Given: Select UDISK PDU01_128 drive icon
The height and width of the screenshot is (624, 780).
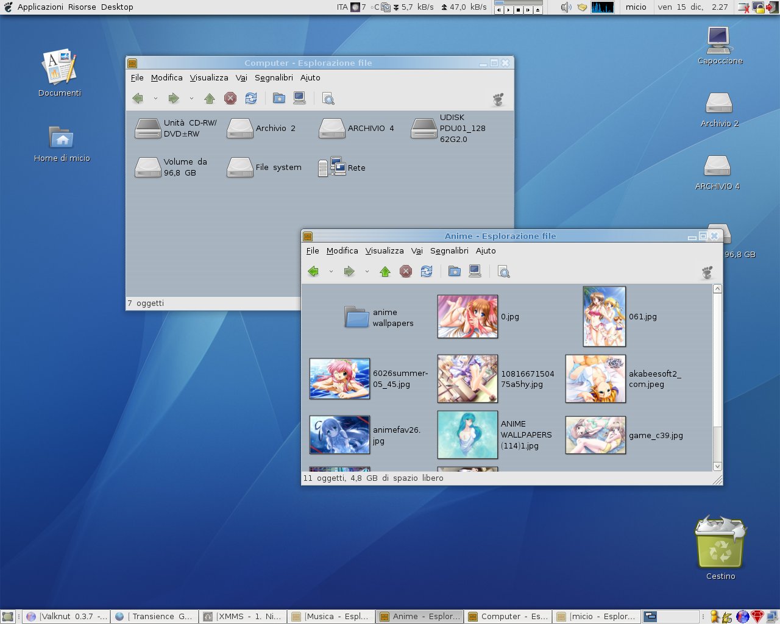Looking at the screenshot, I should point(424,128).
